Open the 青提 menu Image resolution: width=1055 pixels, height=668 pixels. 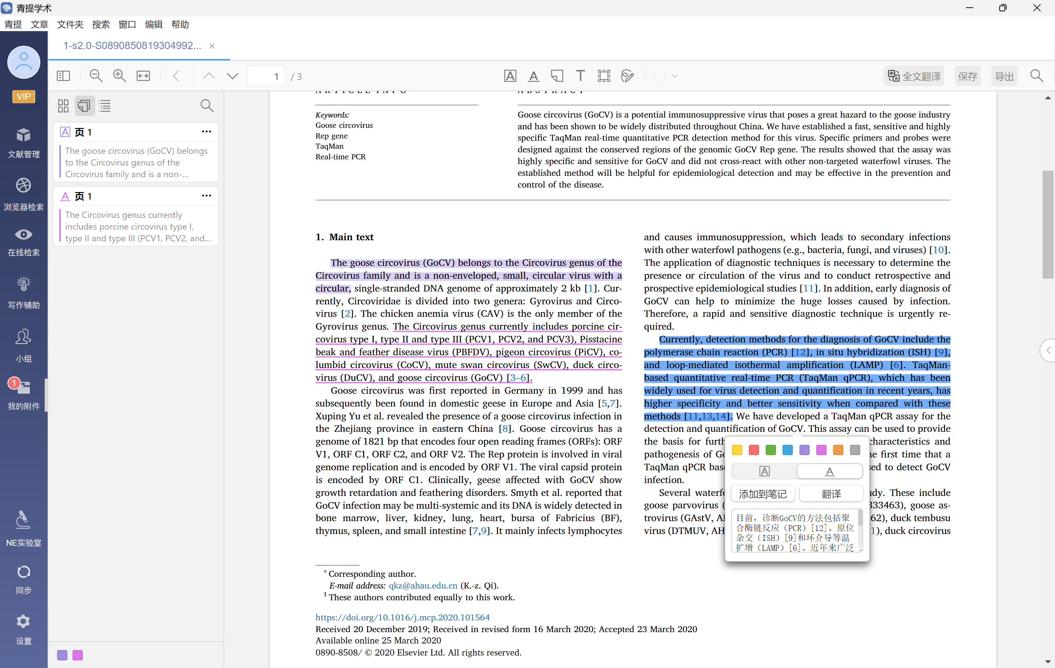tap(13, 25)
